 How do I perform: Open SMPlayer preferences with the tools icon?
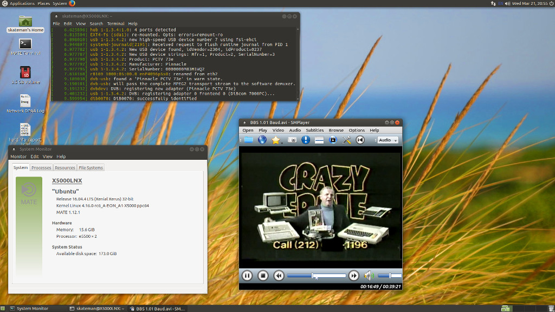(346, 140)
